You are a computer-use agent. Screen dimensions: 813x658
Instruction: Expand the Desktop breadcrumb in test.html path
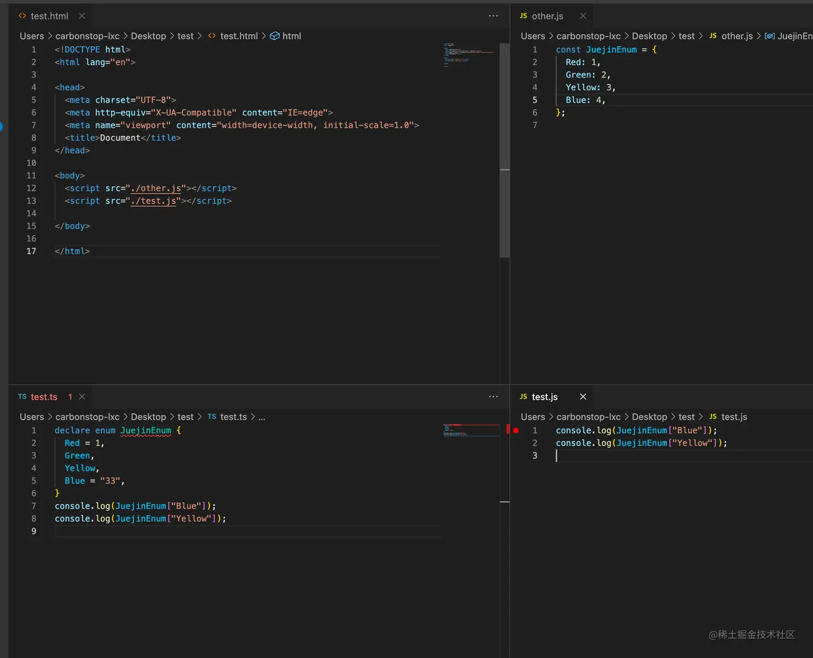click(x=148, y=36)
